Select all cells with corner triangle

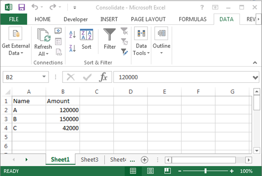[x=7, y=92]
